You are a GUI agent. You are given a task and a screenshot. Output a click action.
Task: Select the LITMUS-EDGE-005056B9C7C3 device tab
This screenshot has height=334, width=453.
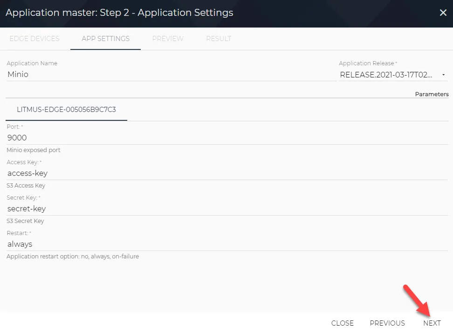tap(66, 110)
